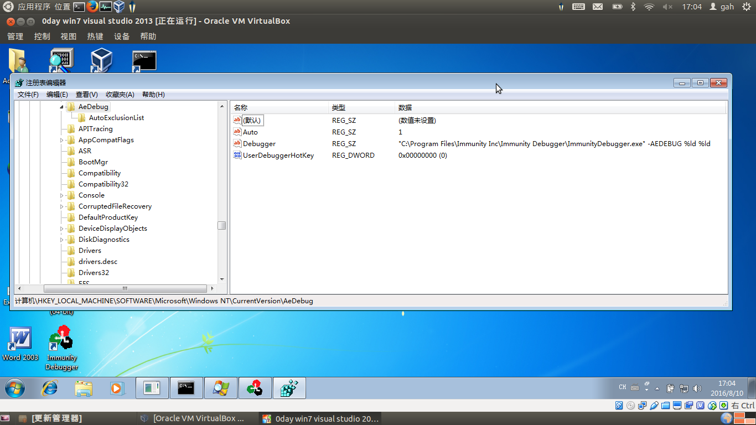
Task: Open the 文件(F) menu in Registry Editor
Action: tap(28, 95)
